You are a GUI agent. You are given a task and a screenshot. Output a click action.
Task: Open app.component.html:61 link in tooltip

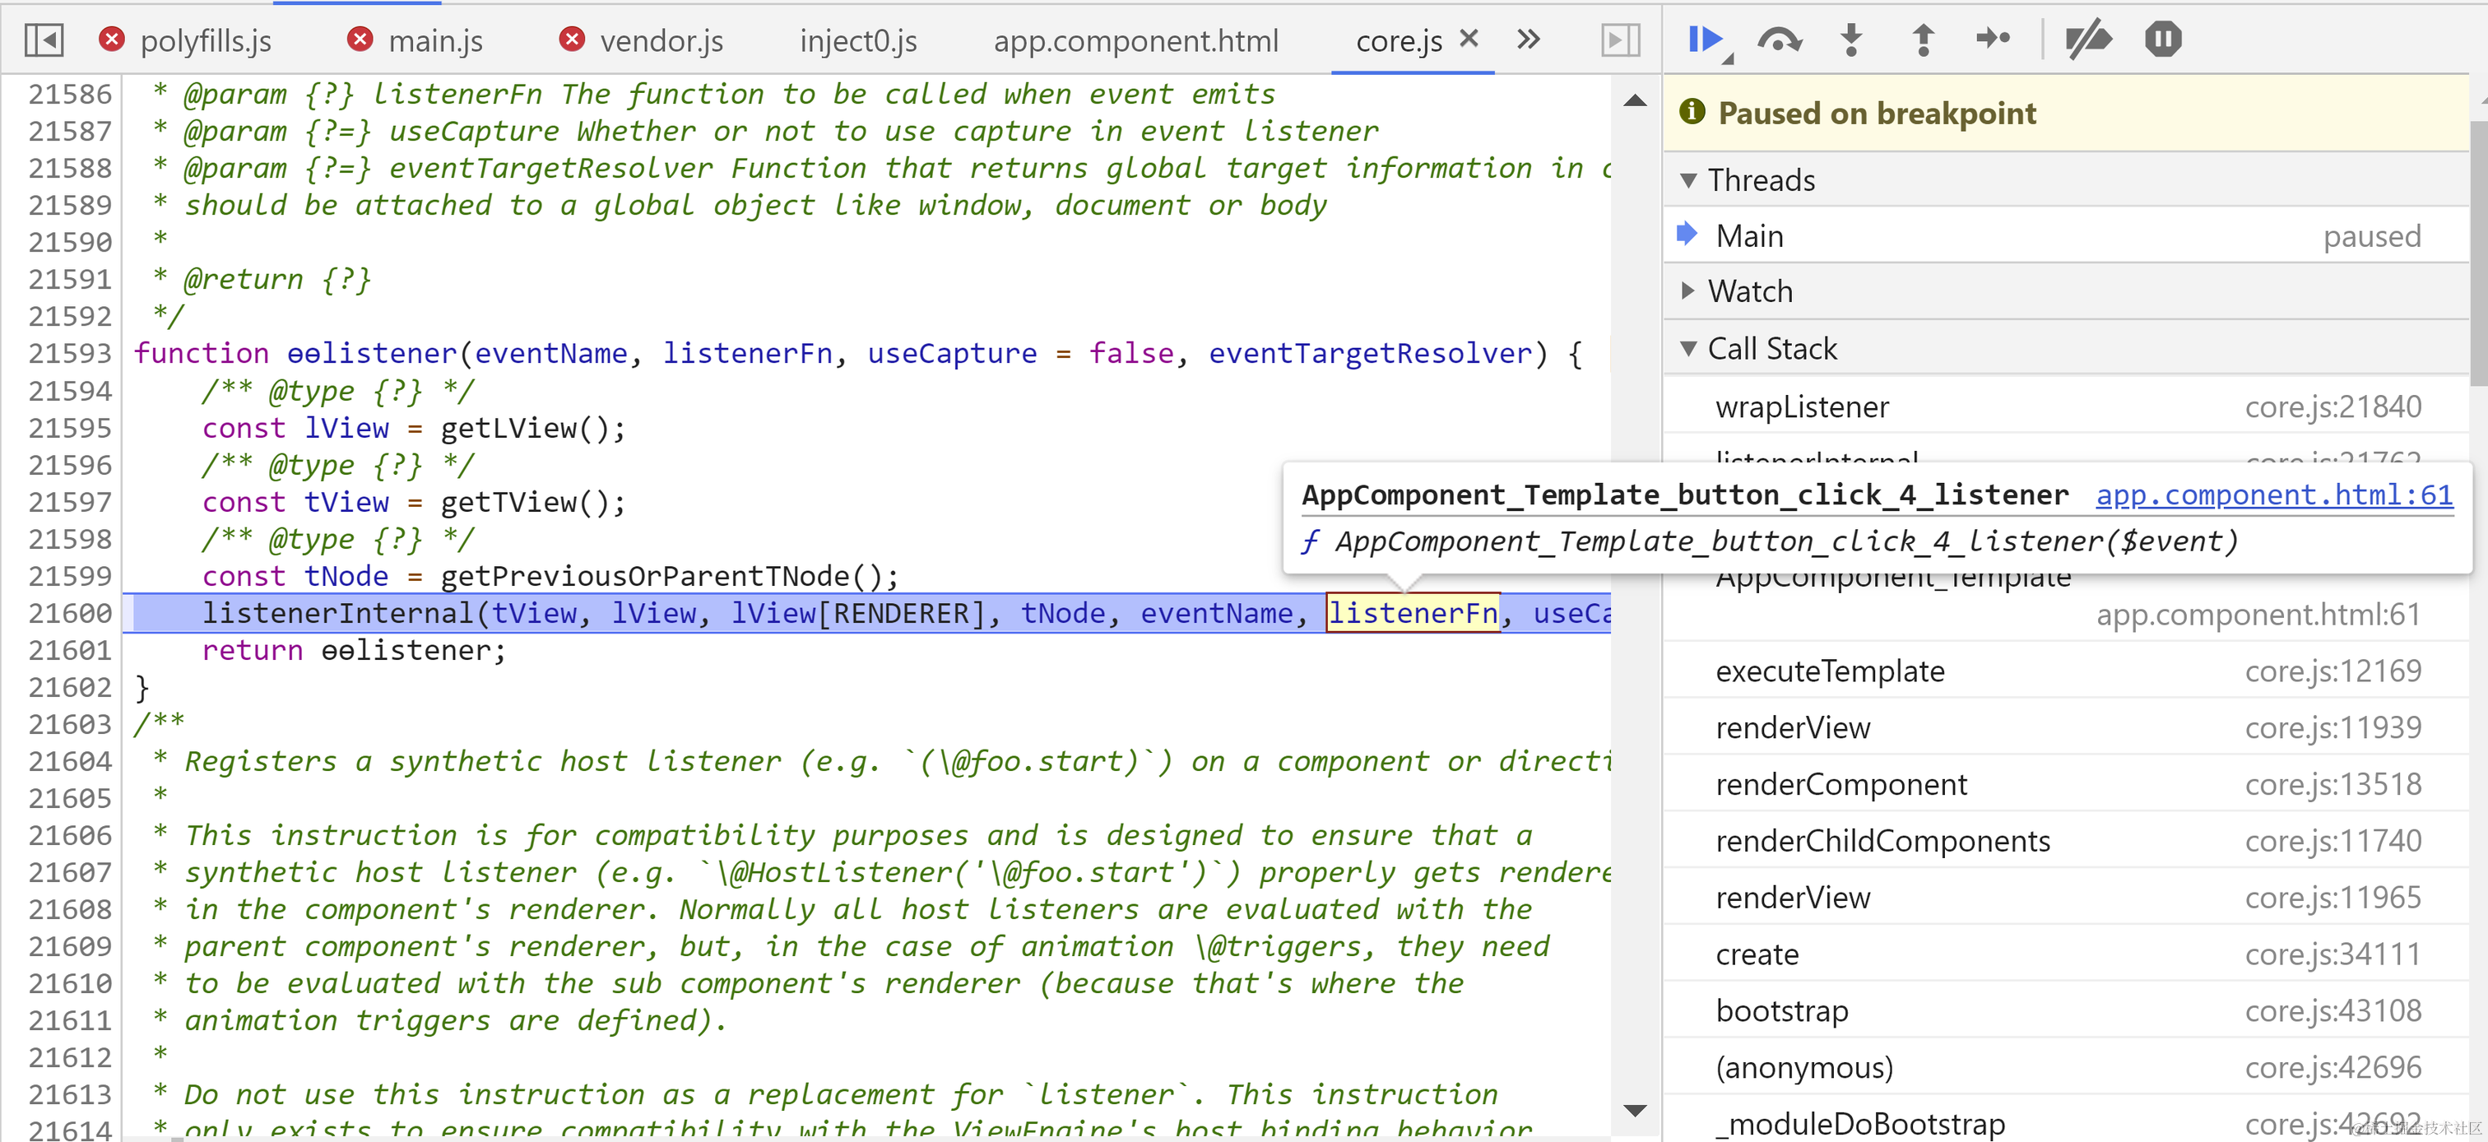2273,494
